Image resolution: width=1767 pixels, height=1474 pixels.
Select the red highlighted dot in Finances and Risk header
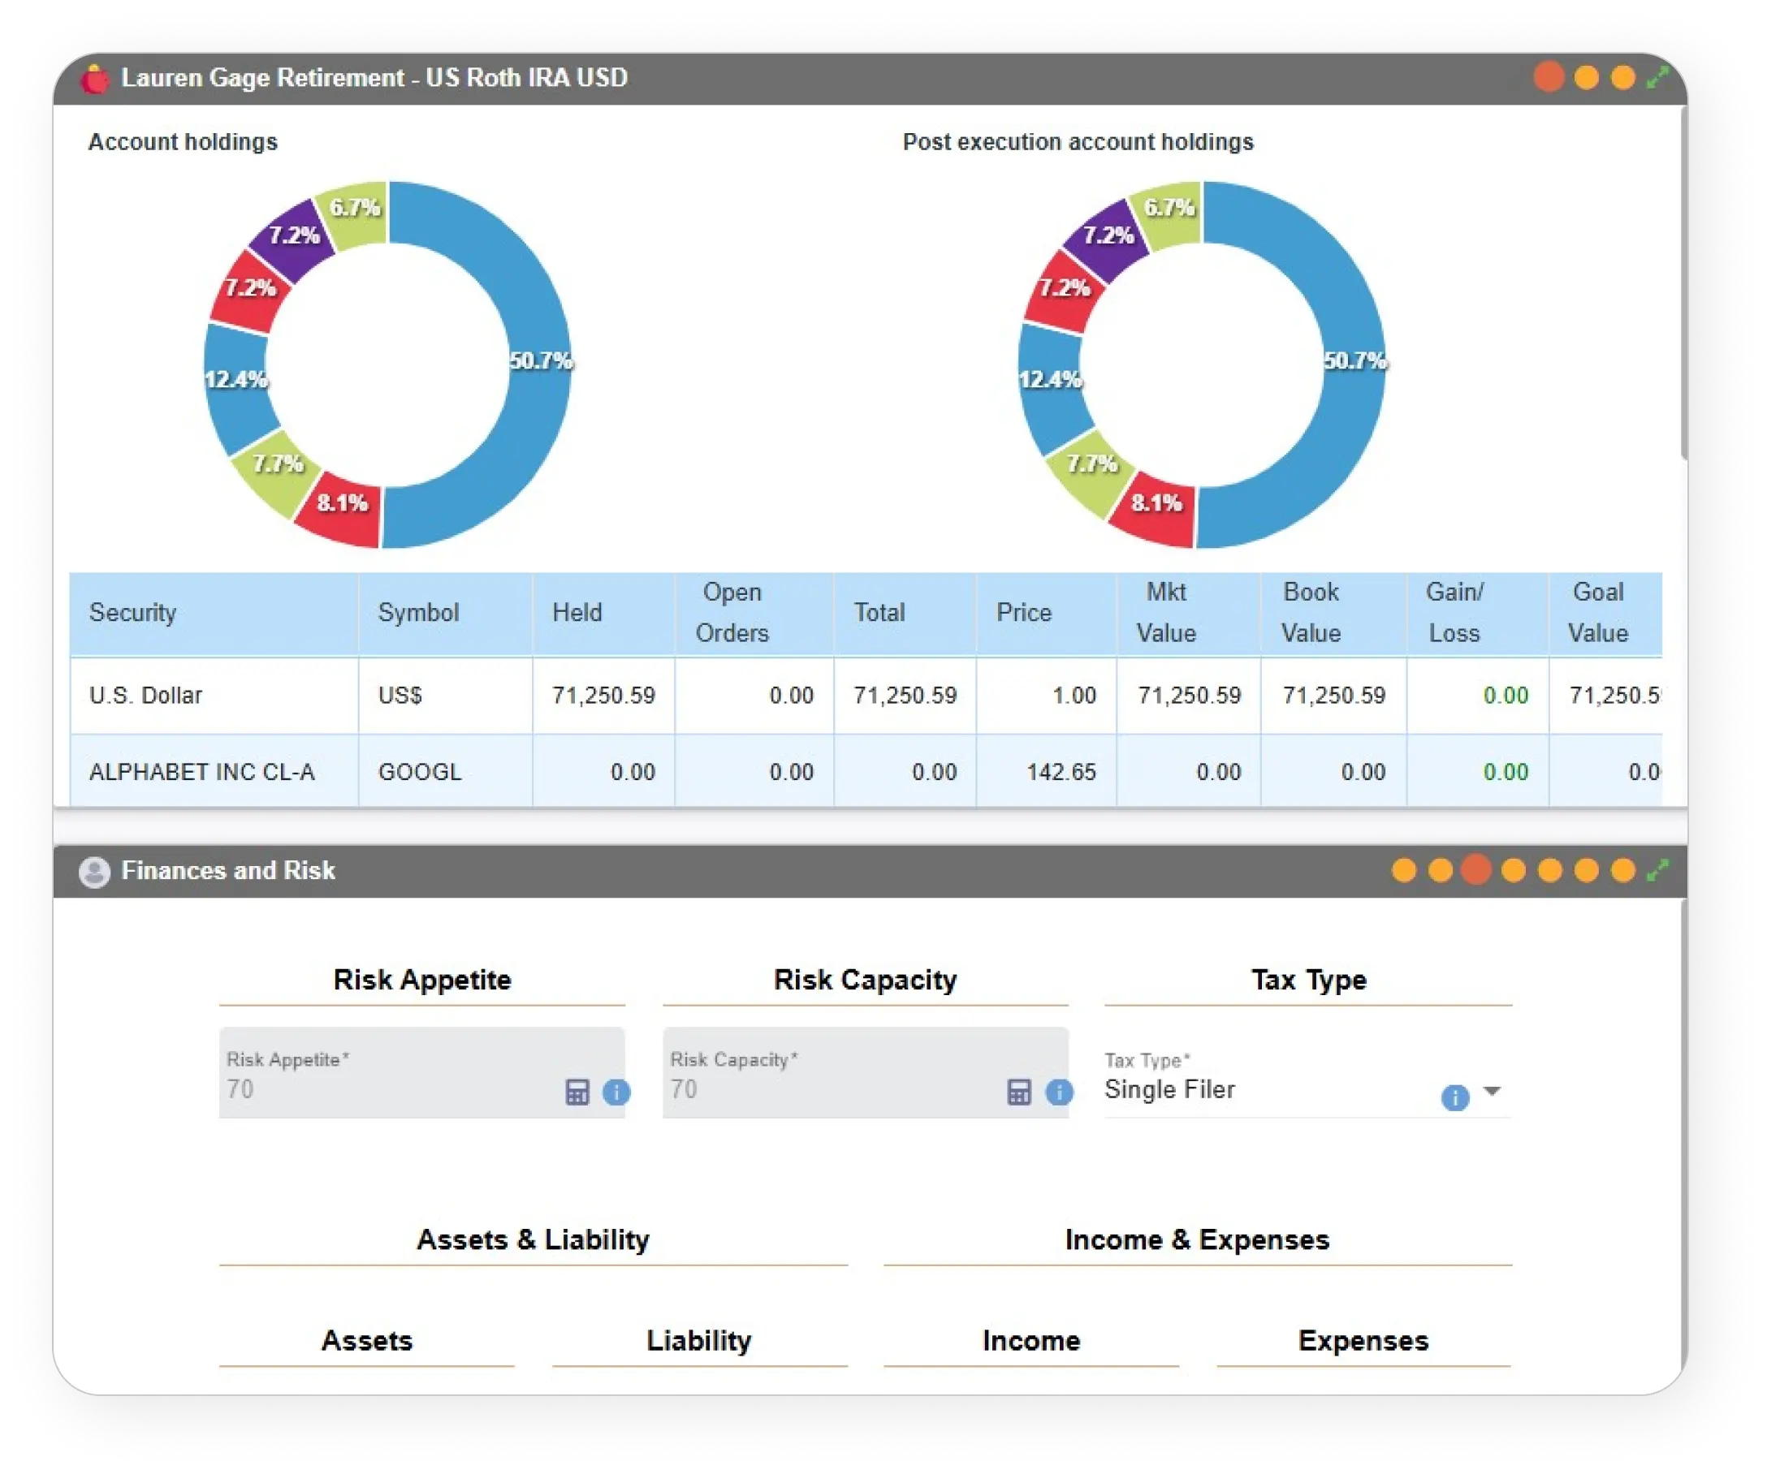[1475, 872]
